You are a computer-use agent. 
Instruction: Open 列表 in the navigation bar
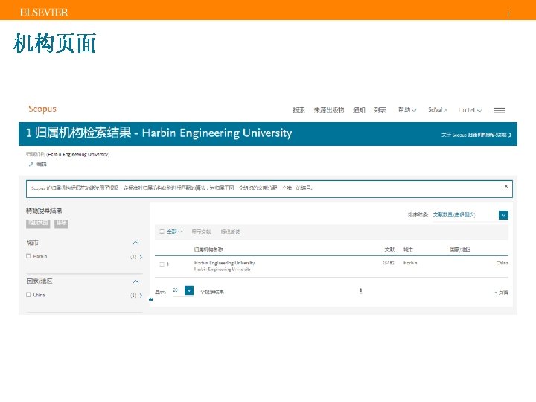tap(380, 110)
